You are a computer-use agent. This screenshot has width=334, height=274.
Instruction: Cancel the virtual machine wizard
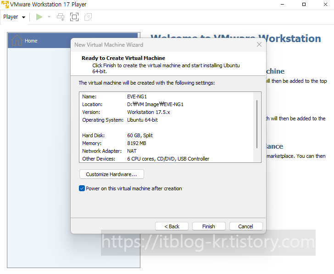point(246,226)
